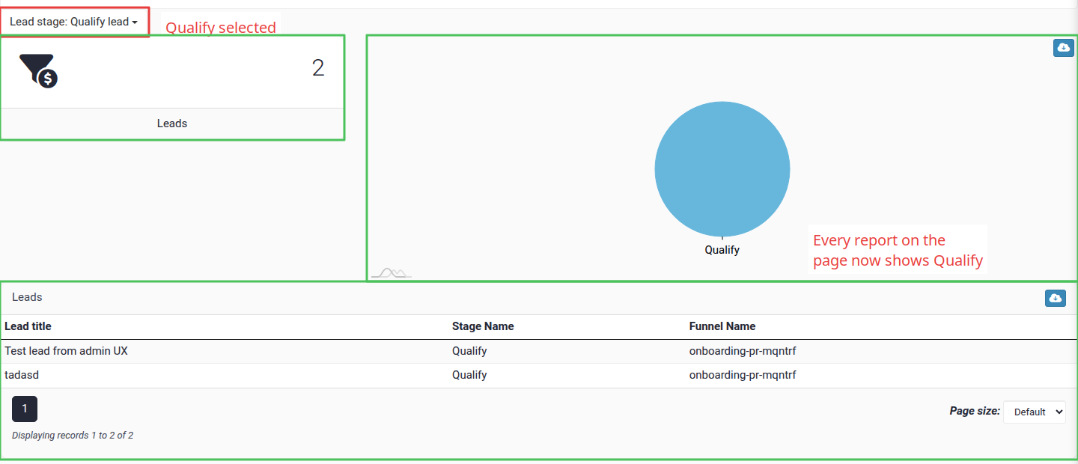Click Qualify stage in first row
The image size is (1078, 464).
tap(469, 351)
